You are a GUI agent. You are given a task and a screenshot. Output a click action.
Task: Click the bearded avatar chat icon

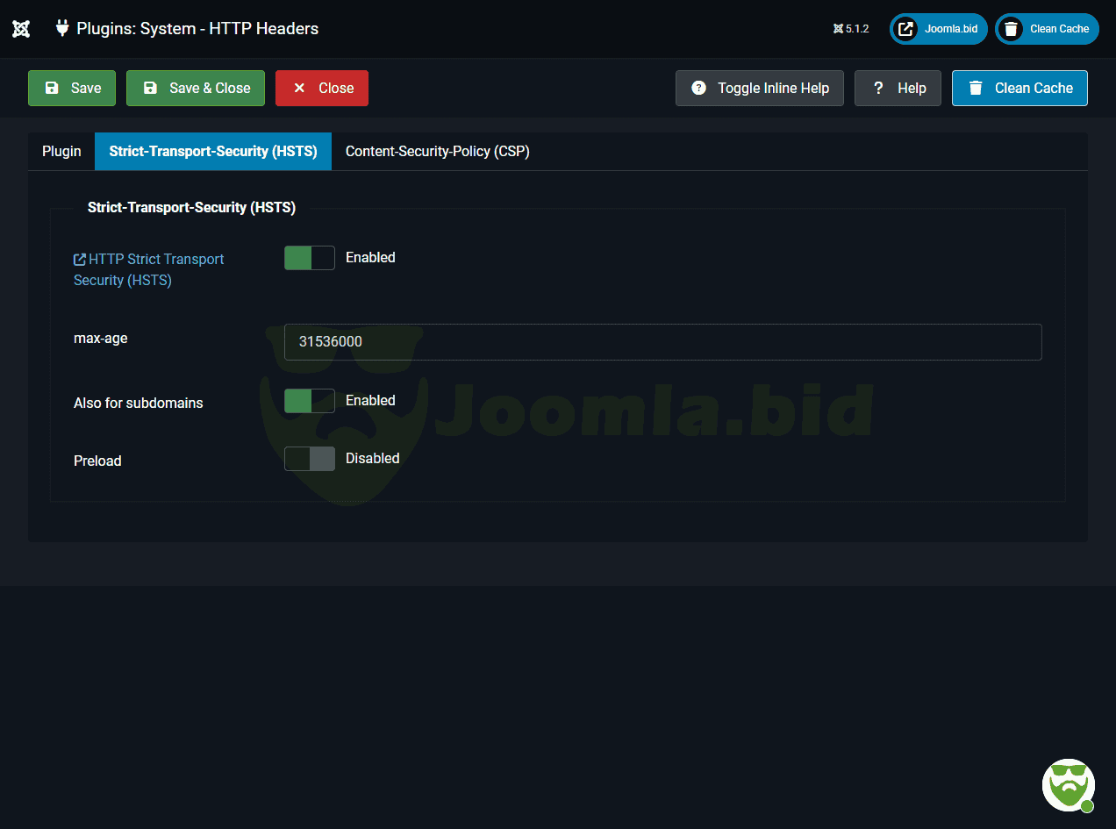click(x=1068, y=784)
